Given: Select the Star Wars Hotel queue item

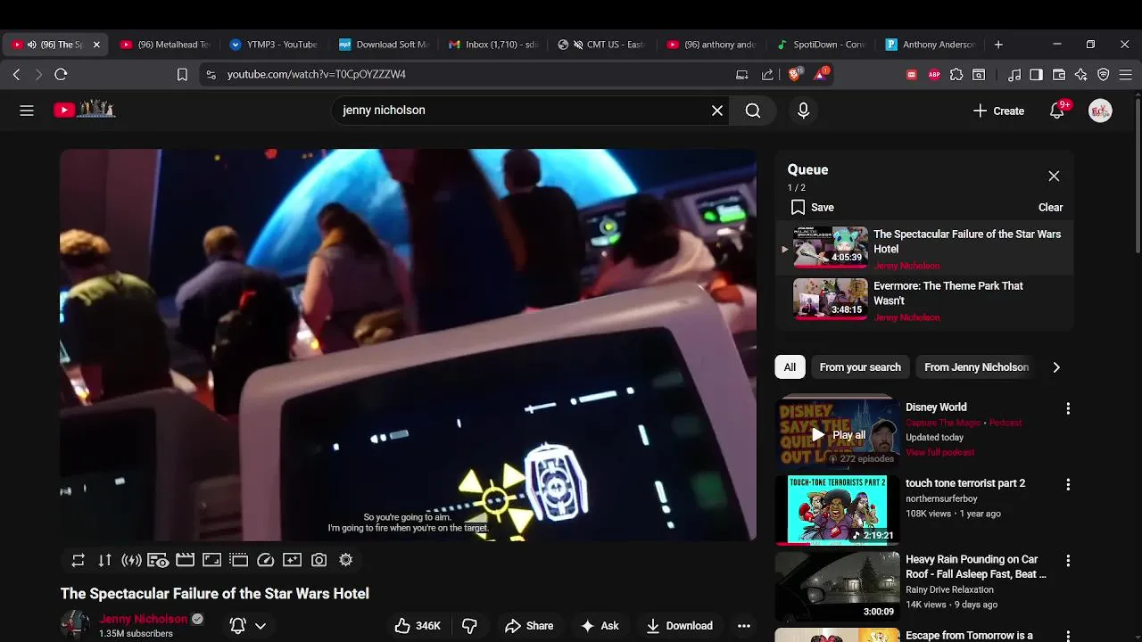Looking at the screenshot, I should [924, 249].
